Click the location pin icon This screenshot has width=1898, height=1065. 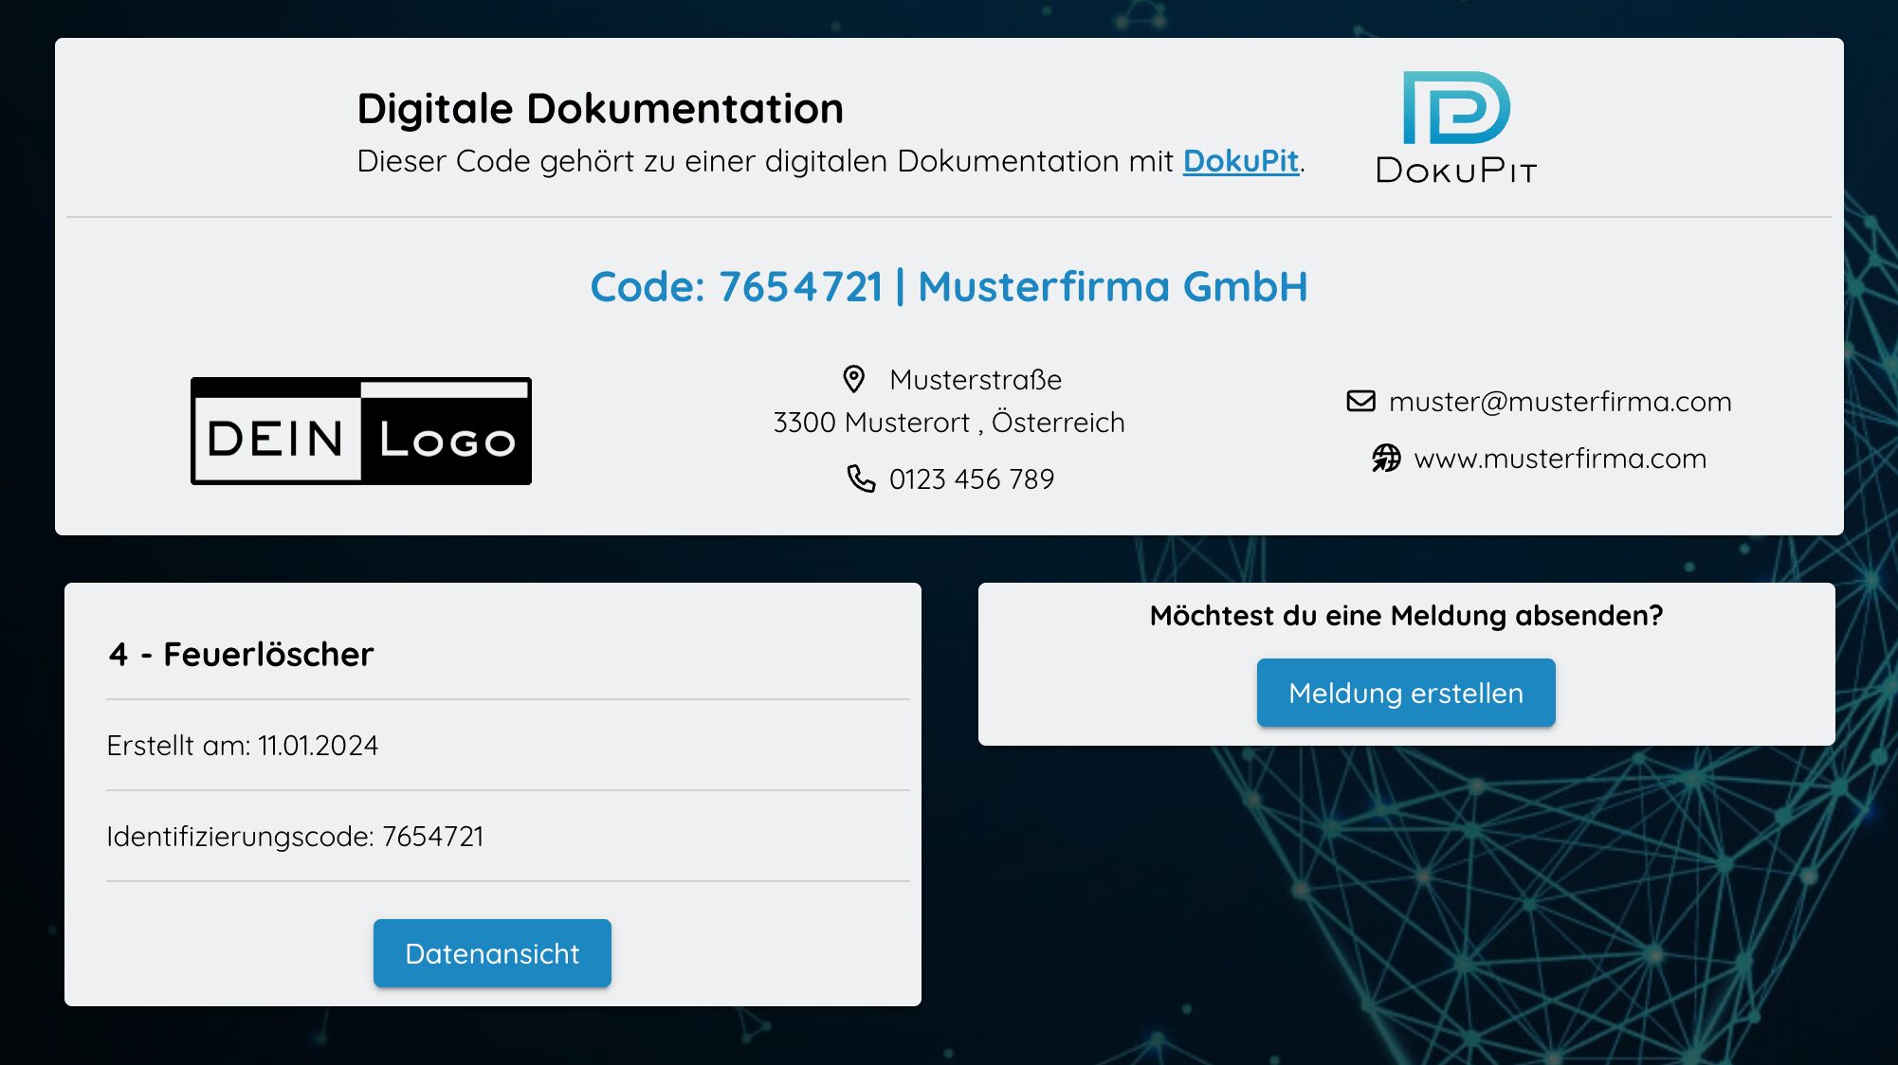(x=853, y=379)
